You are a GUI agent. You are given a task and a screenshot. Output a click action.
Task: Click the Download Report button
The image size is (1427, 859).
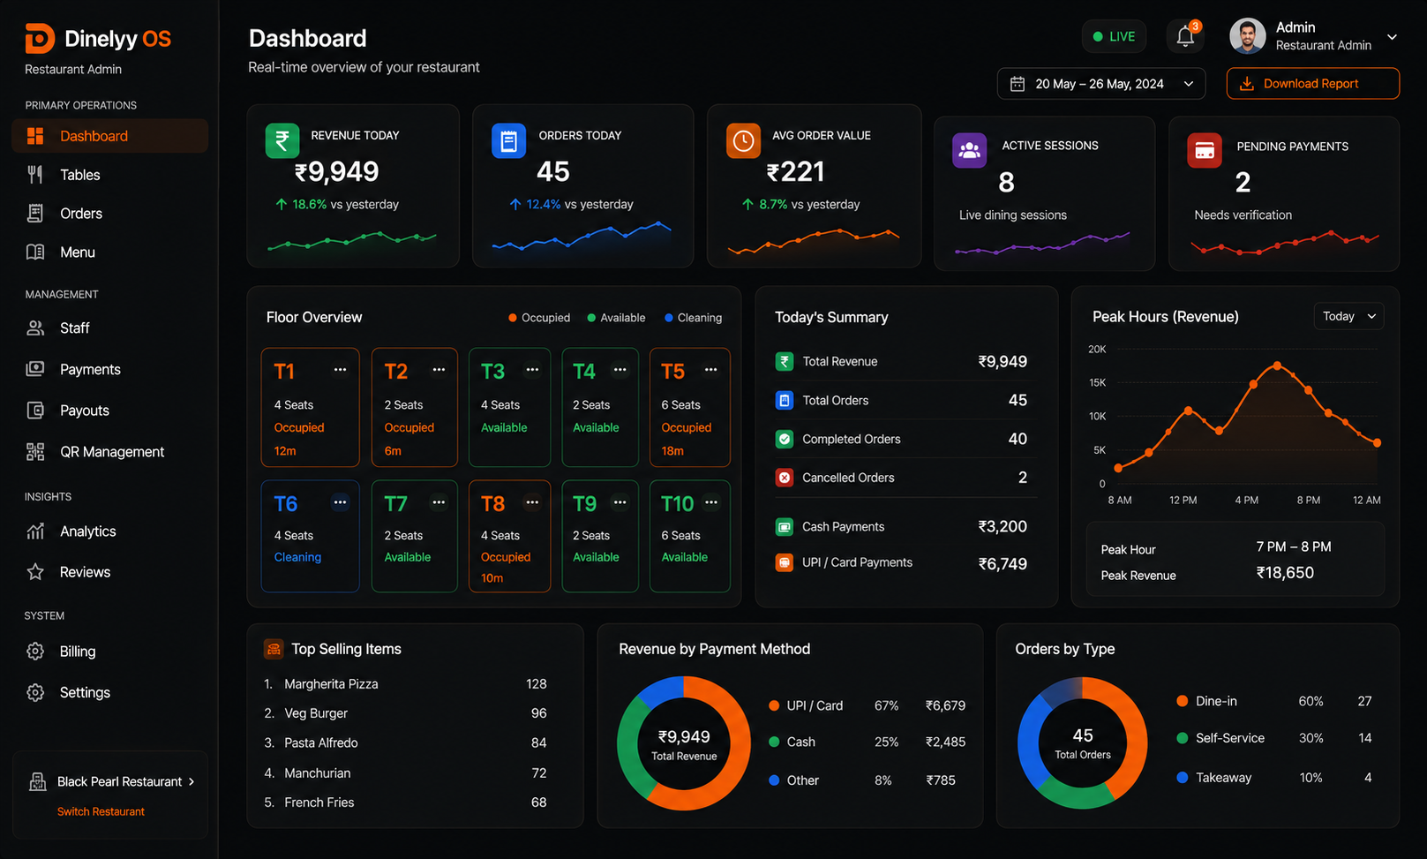tap(1312, 84)
